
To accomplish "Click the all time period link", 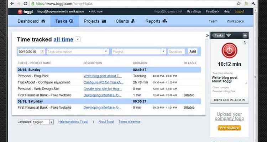I will click(x=63, y=39).
